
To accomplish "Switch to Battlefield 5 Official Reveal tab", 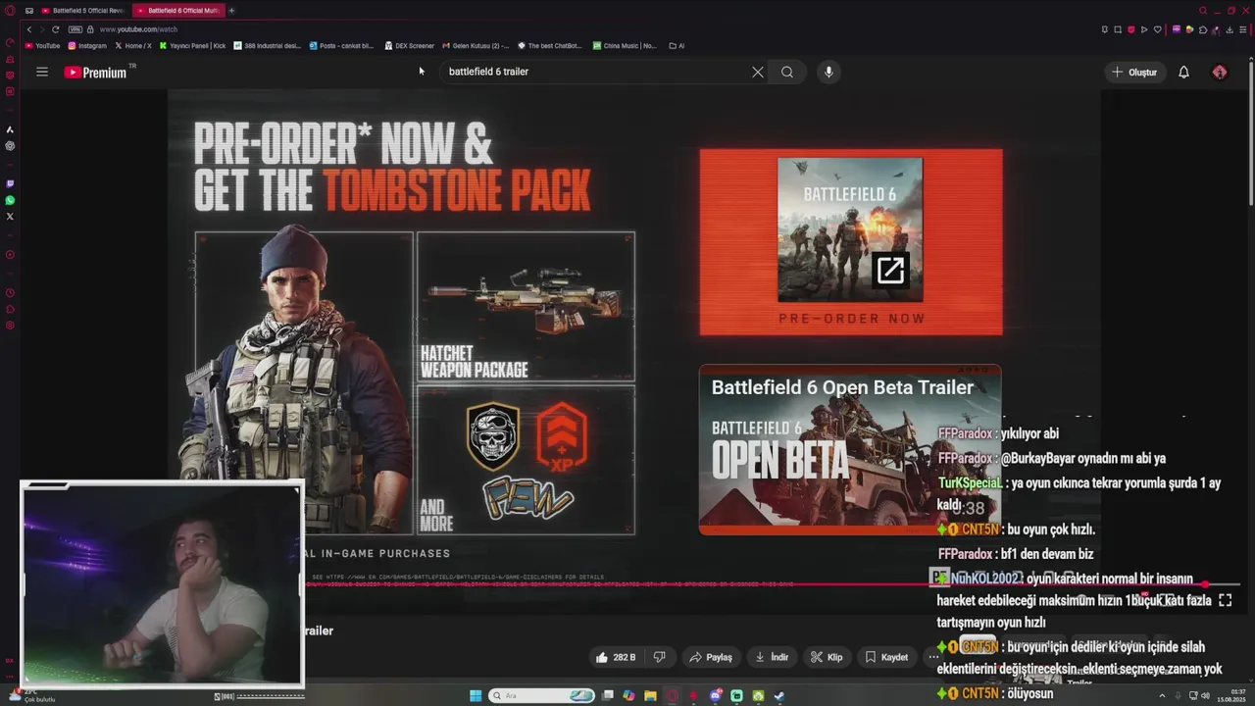I will click(x=82, y=11).
